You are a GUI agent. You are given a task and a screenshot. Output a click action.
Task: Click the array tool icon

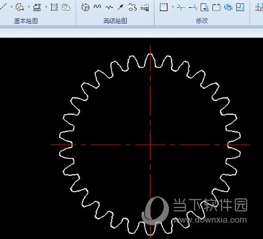click(216, 7)
